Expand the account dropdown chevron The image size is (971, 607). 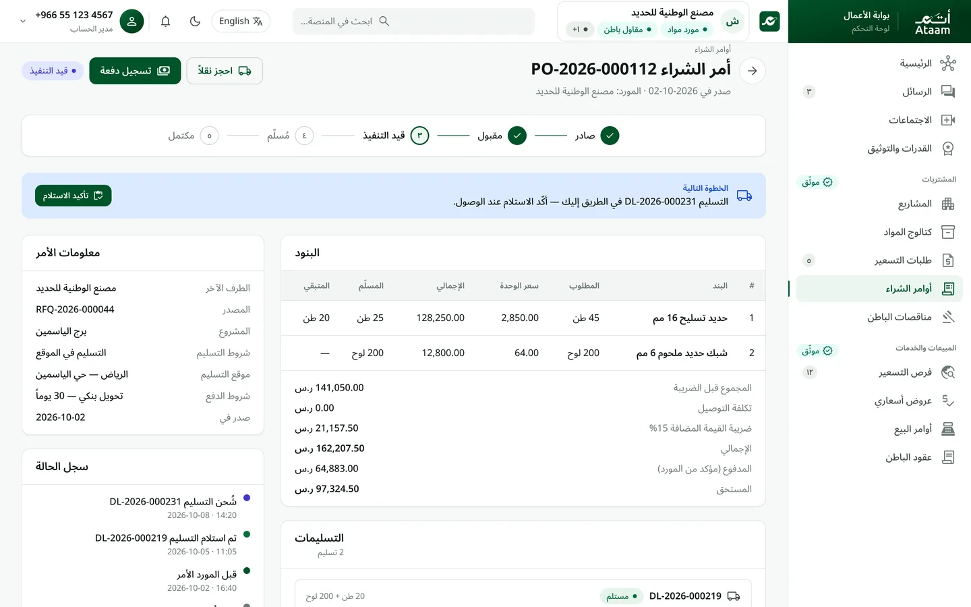23,22
